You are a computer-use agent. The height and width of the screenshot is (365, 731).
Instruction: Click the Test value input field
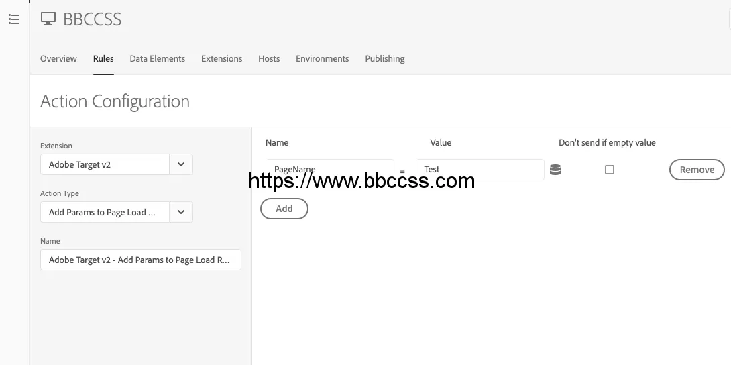coord(480,170)
